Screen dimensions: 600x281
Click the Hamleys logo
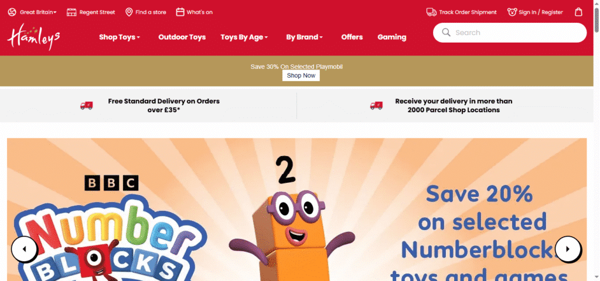click(33, 37)
